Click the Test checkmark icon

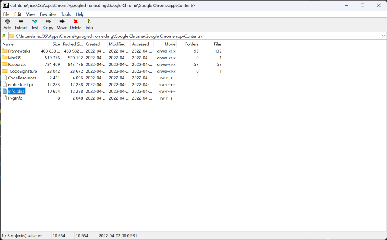tap(34, 22)
